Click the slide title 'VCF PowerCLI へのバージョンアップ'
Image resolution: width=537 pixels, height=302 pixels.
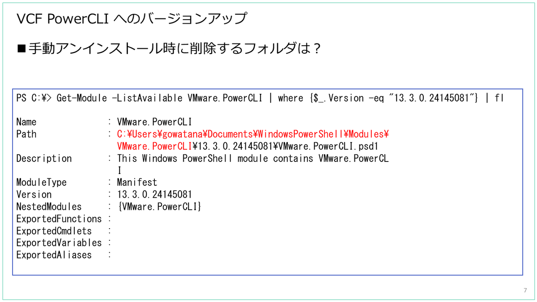click(x=131, y=19)
